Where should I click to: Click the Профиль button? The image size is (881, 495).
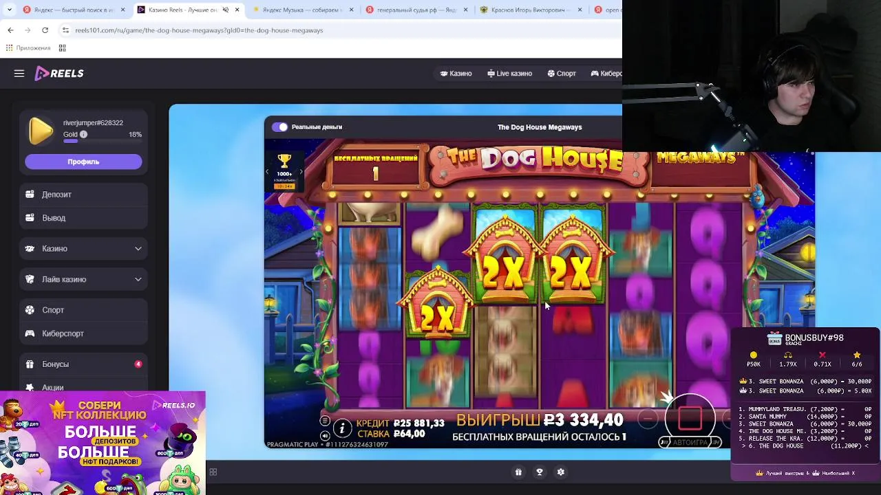83,162
